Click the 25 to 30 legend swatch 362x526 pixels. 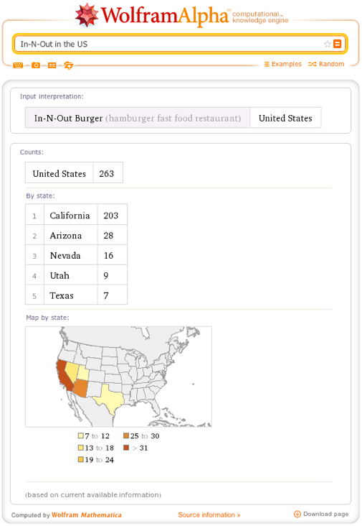[126, 435]
